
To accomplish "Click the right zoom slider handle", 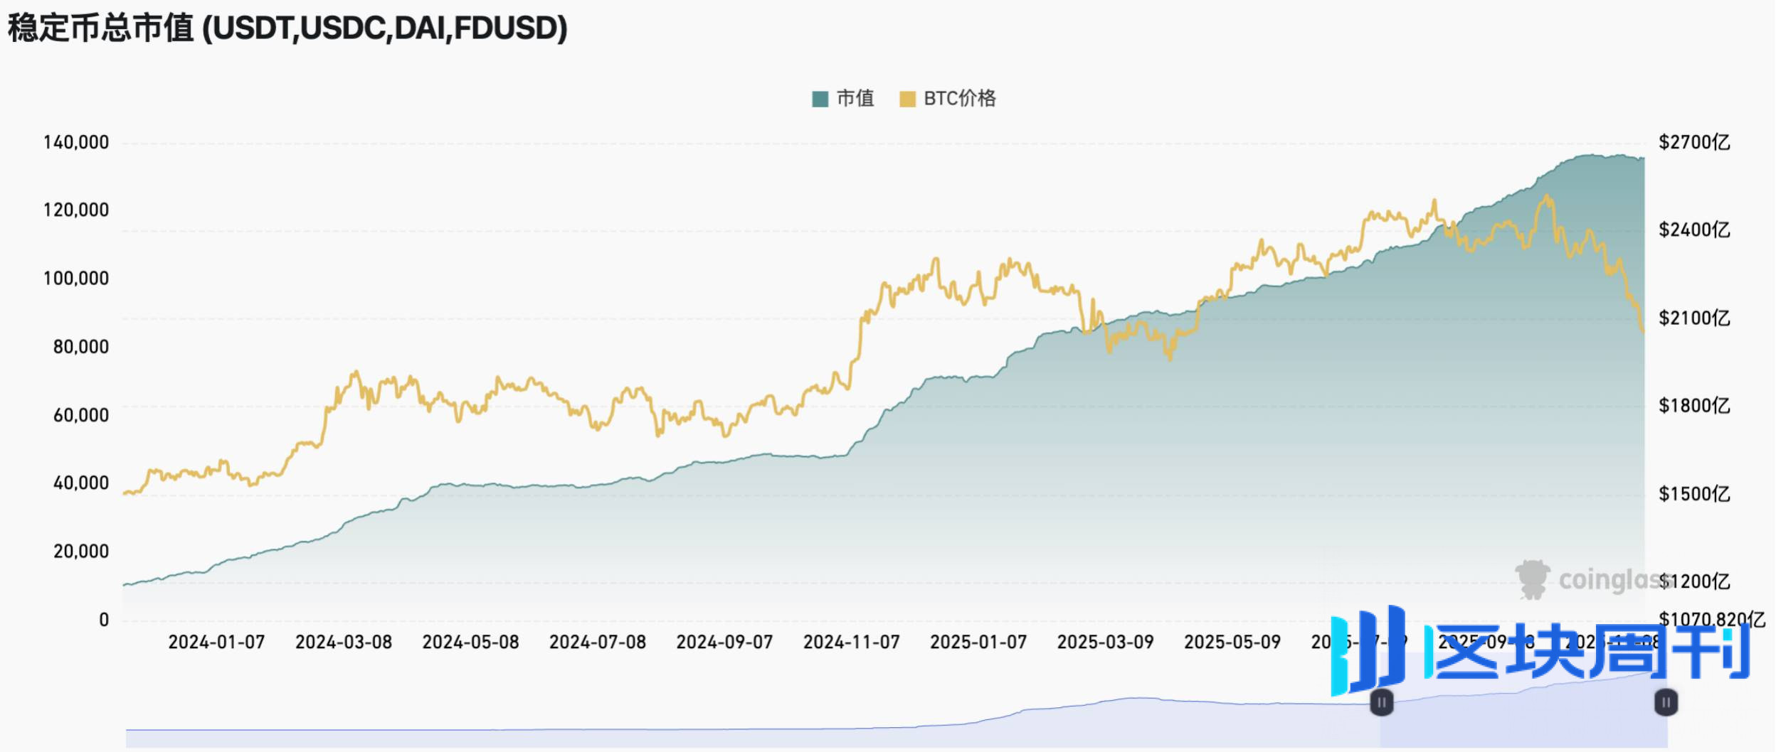I will tap(1666, 703).
